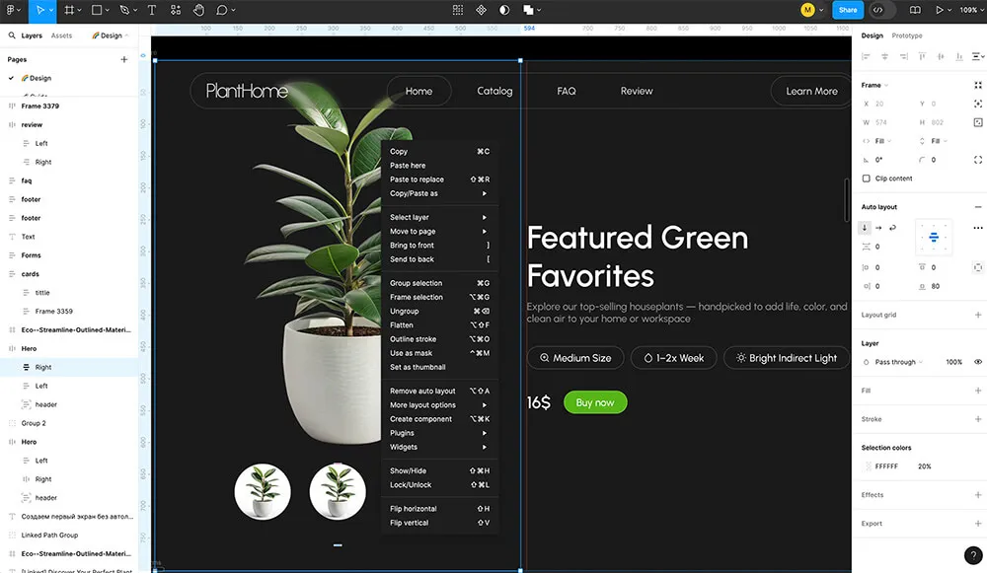Switch to the Assets tab
The width and height of the screenshot is (987, 573).
[x=61, y=36]
